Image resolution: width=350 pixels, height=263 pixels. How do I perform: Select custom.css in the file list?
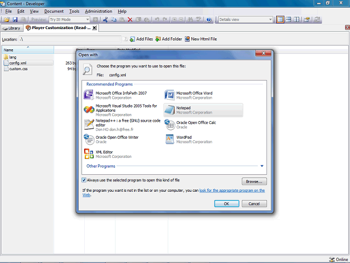pyautogui.click(x=16, y=69)
